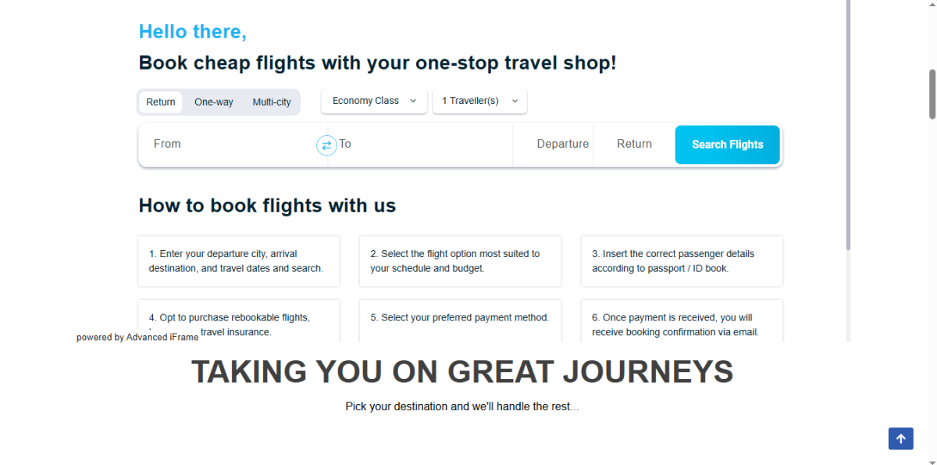Click the scroll-to-top arrow button
Screen dimensions: 937x465
click(900, 438)
